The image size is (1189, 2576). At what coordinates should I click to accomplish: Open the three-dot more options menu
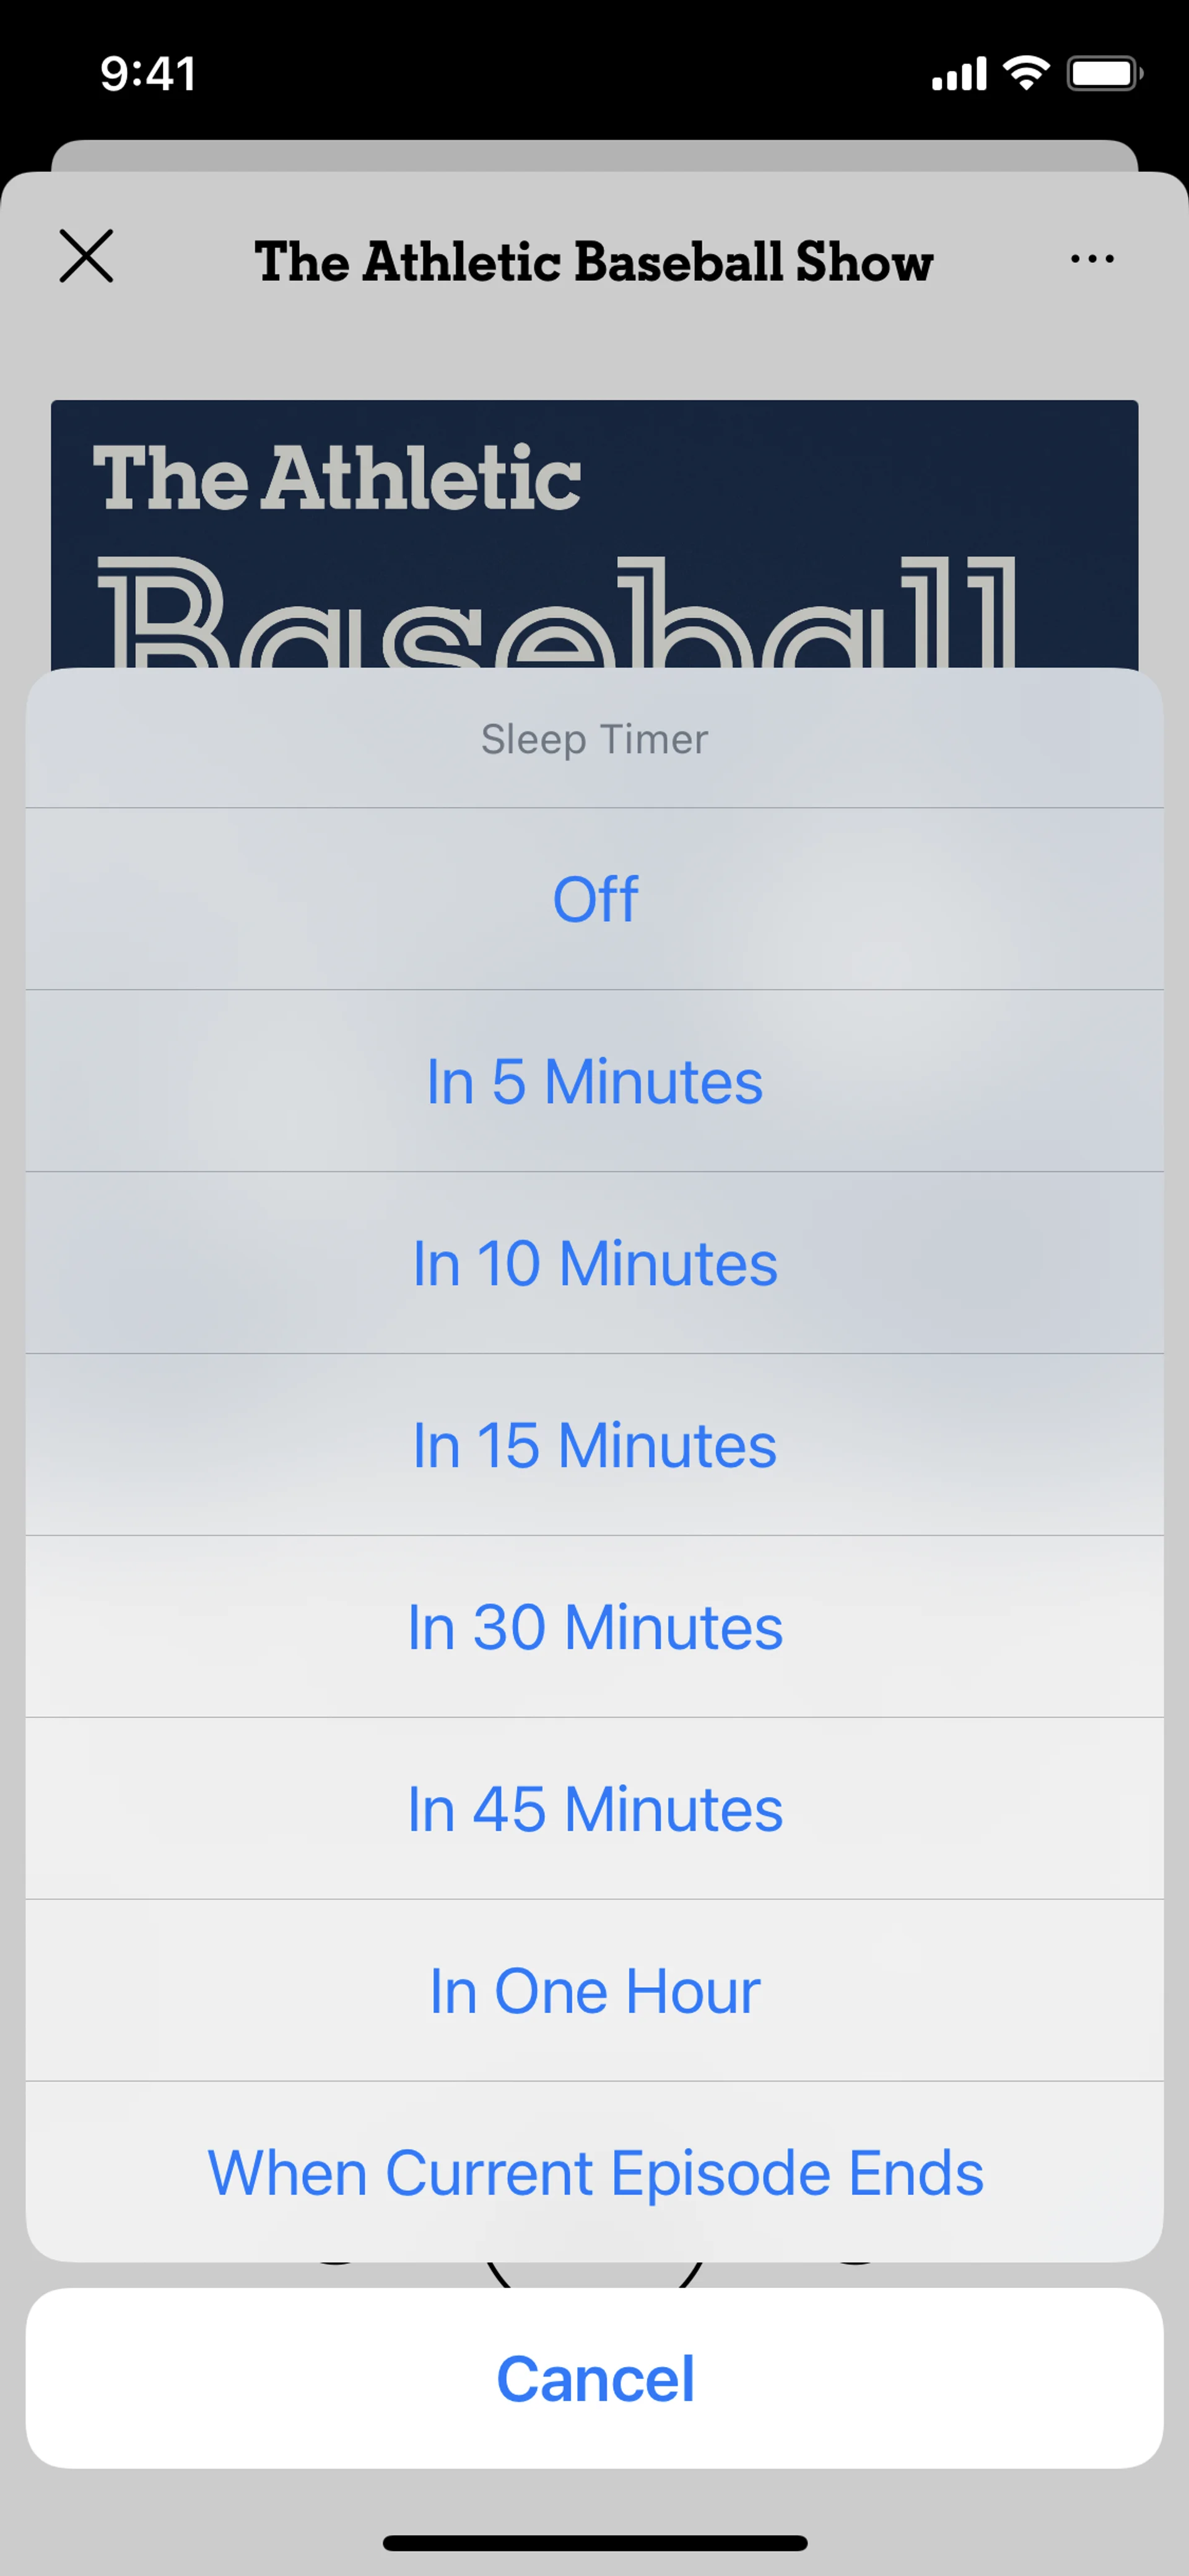pyautogui.click(x=1091, y=259)
